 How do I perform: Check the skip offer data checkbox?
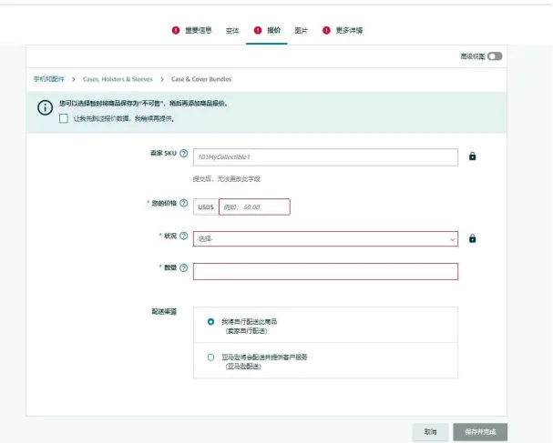64,118
